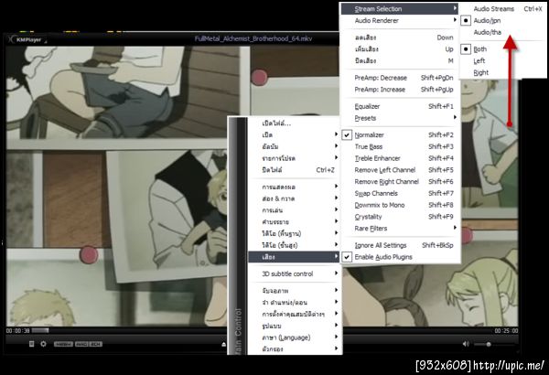Image resolution: width=549 pixels, height=375 pixels.
Task: Expand the การเล่น playback submenu
Action: 294,210
